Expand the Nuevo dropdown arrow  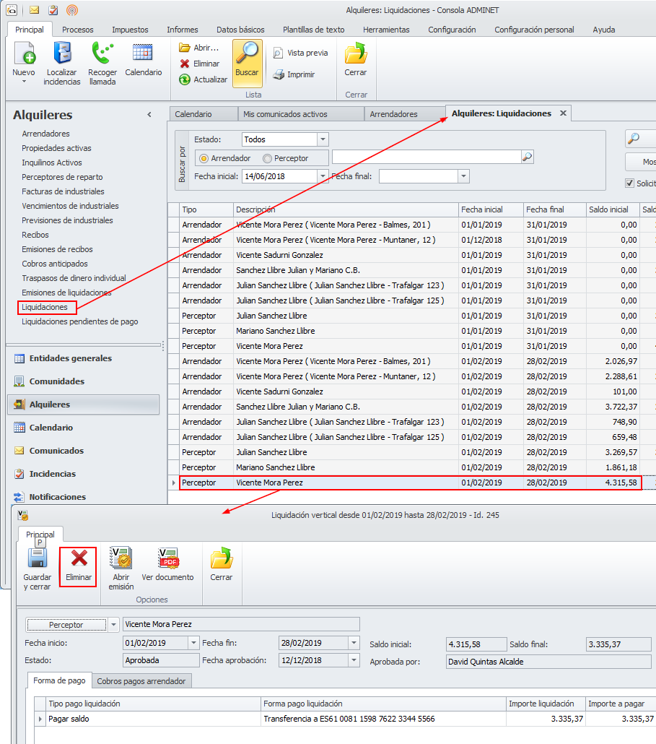[24, 82]
